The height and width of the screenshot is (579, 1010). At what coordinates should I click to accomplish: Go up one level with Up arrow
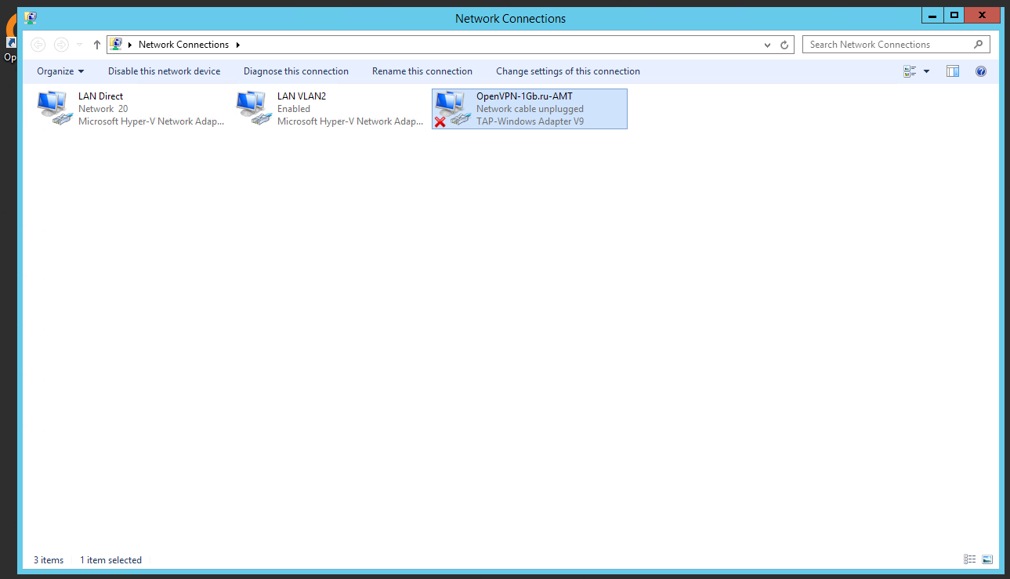97,45
